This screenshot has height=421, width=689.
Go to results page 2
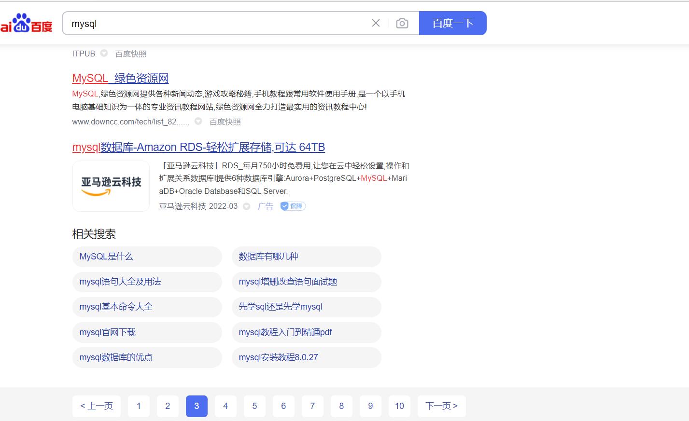coord(168,406)
